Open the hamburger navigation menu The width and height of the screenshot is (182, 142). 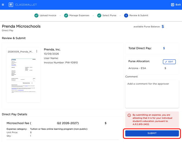3,5
